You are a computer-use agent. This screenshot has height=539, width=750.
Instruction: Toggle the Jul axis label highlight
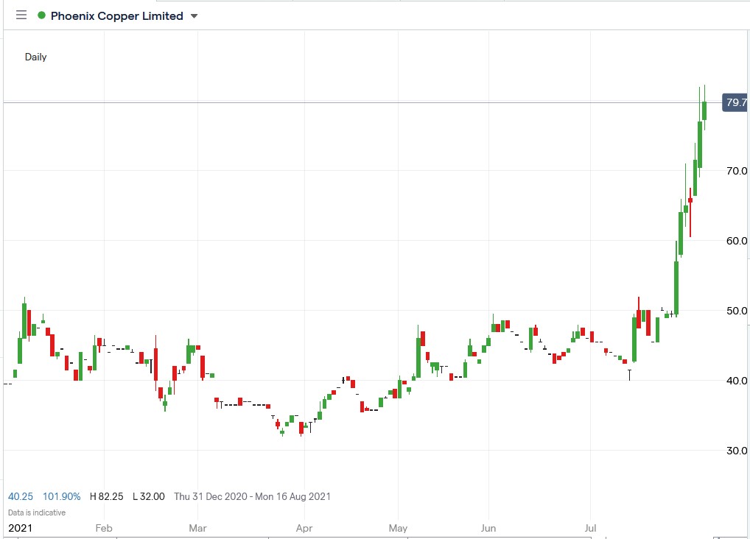coord(590,528)
